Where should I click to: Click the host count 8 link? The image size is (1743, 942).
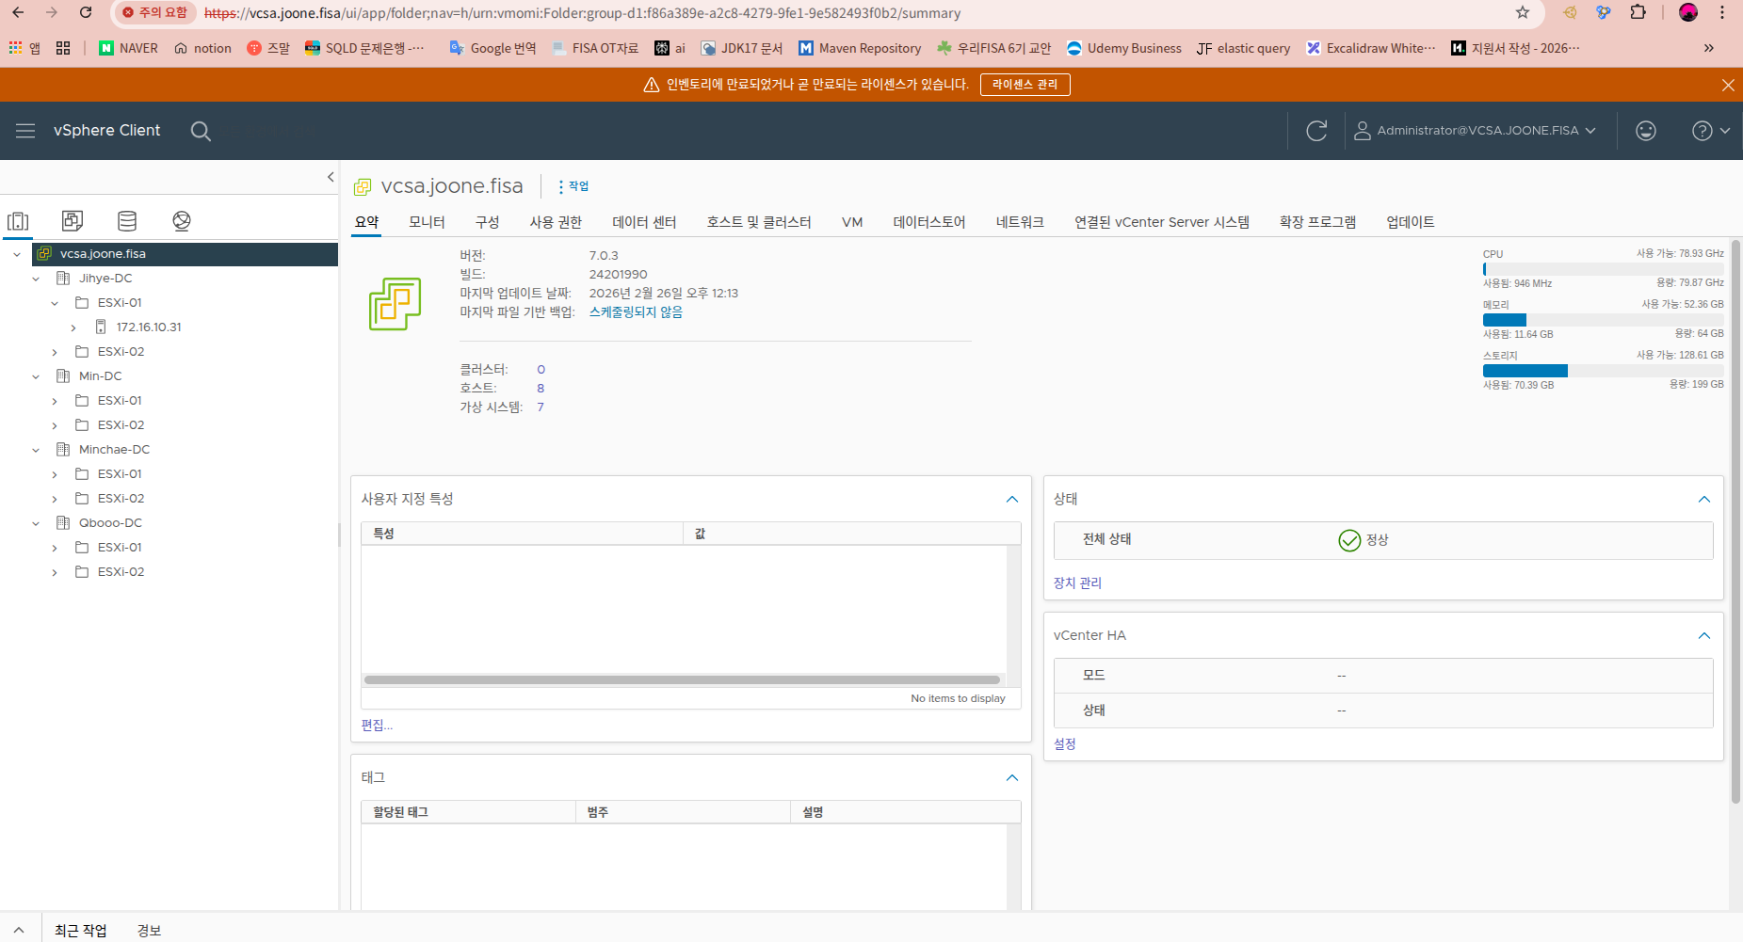(541, 389)
